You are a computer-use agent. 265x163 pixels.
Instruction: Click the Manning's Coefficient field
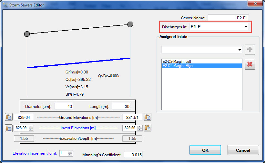(133, 155)
